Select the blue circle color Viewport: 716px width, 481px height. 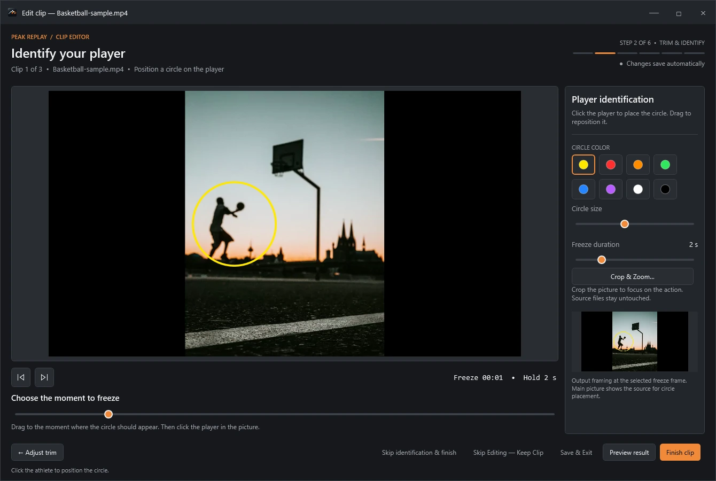[583, 189]
